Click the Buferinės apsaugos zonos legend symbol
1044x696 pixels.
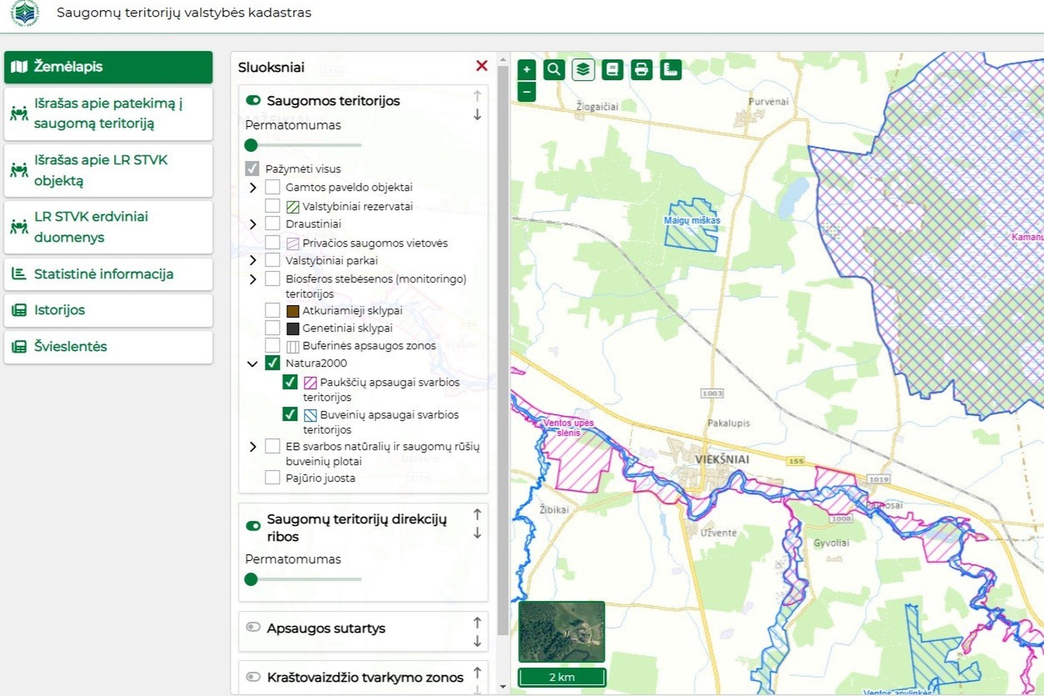[x=293, y=347]
